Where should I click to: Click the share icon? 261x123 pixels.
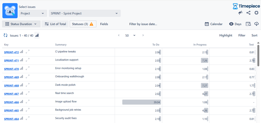click(248, 13)
